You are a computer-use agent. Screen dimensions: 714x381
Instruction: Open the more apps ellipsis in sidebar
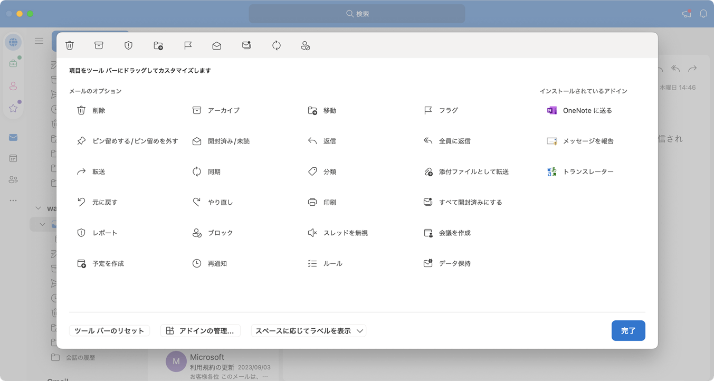point(13,201)
